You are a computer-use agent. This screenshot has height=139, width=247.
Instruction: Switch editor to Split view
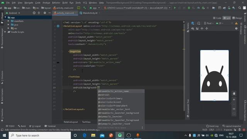[227, 18]
